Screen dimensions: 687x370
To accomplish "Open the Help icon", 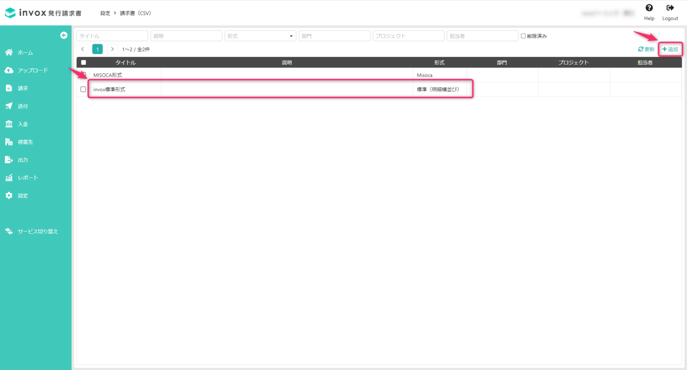I will pyautogui.click(x=649, y=8).
